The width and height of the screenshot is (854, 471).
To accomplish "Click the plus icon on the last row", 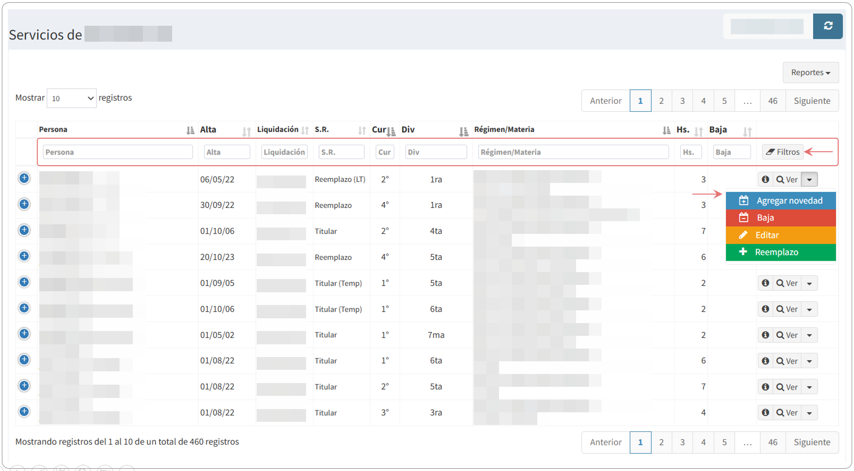I will [24, 411].
